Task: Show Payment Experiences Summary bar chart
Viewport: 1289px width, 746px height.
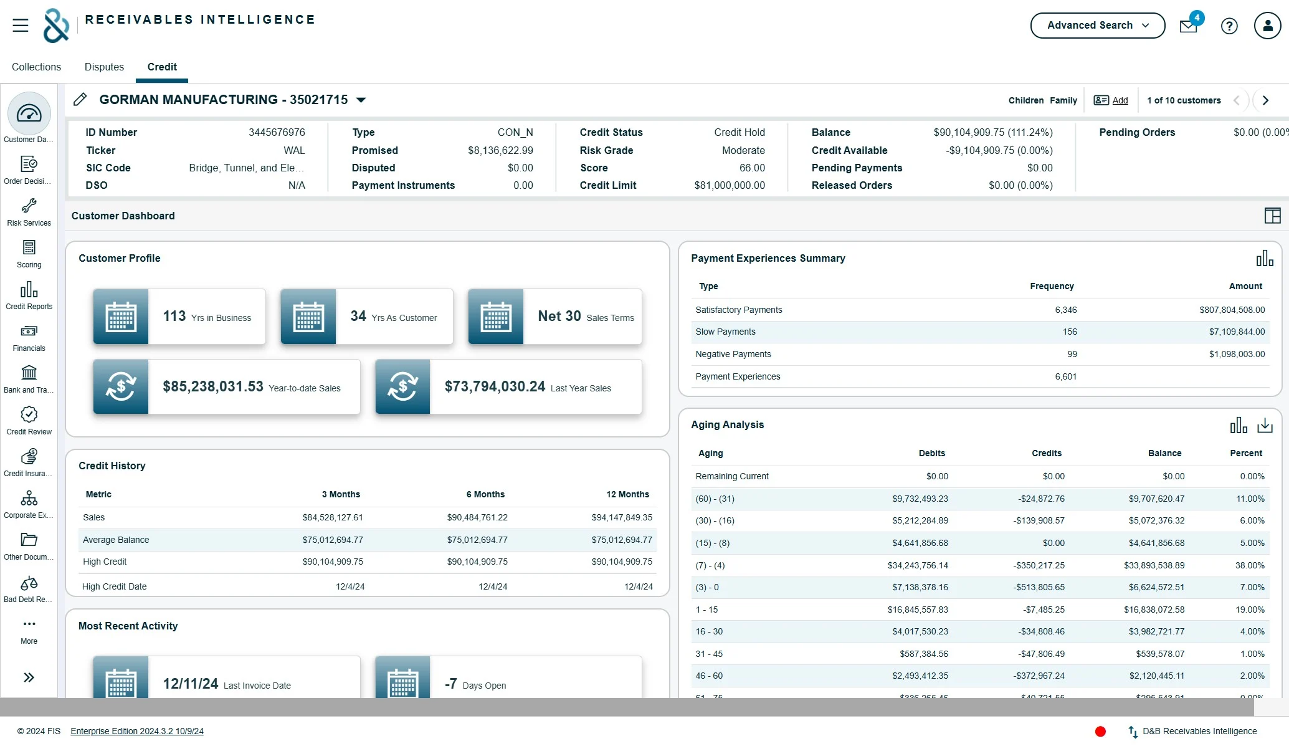Action: [x=1264, y=258]
